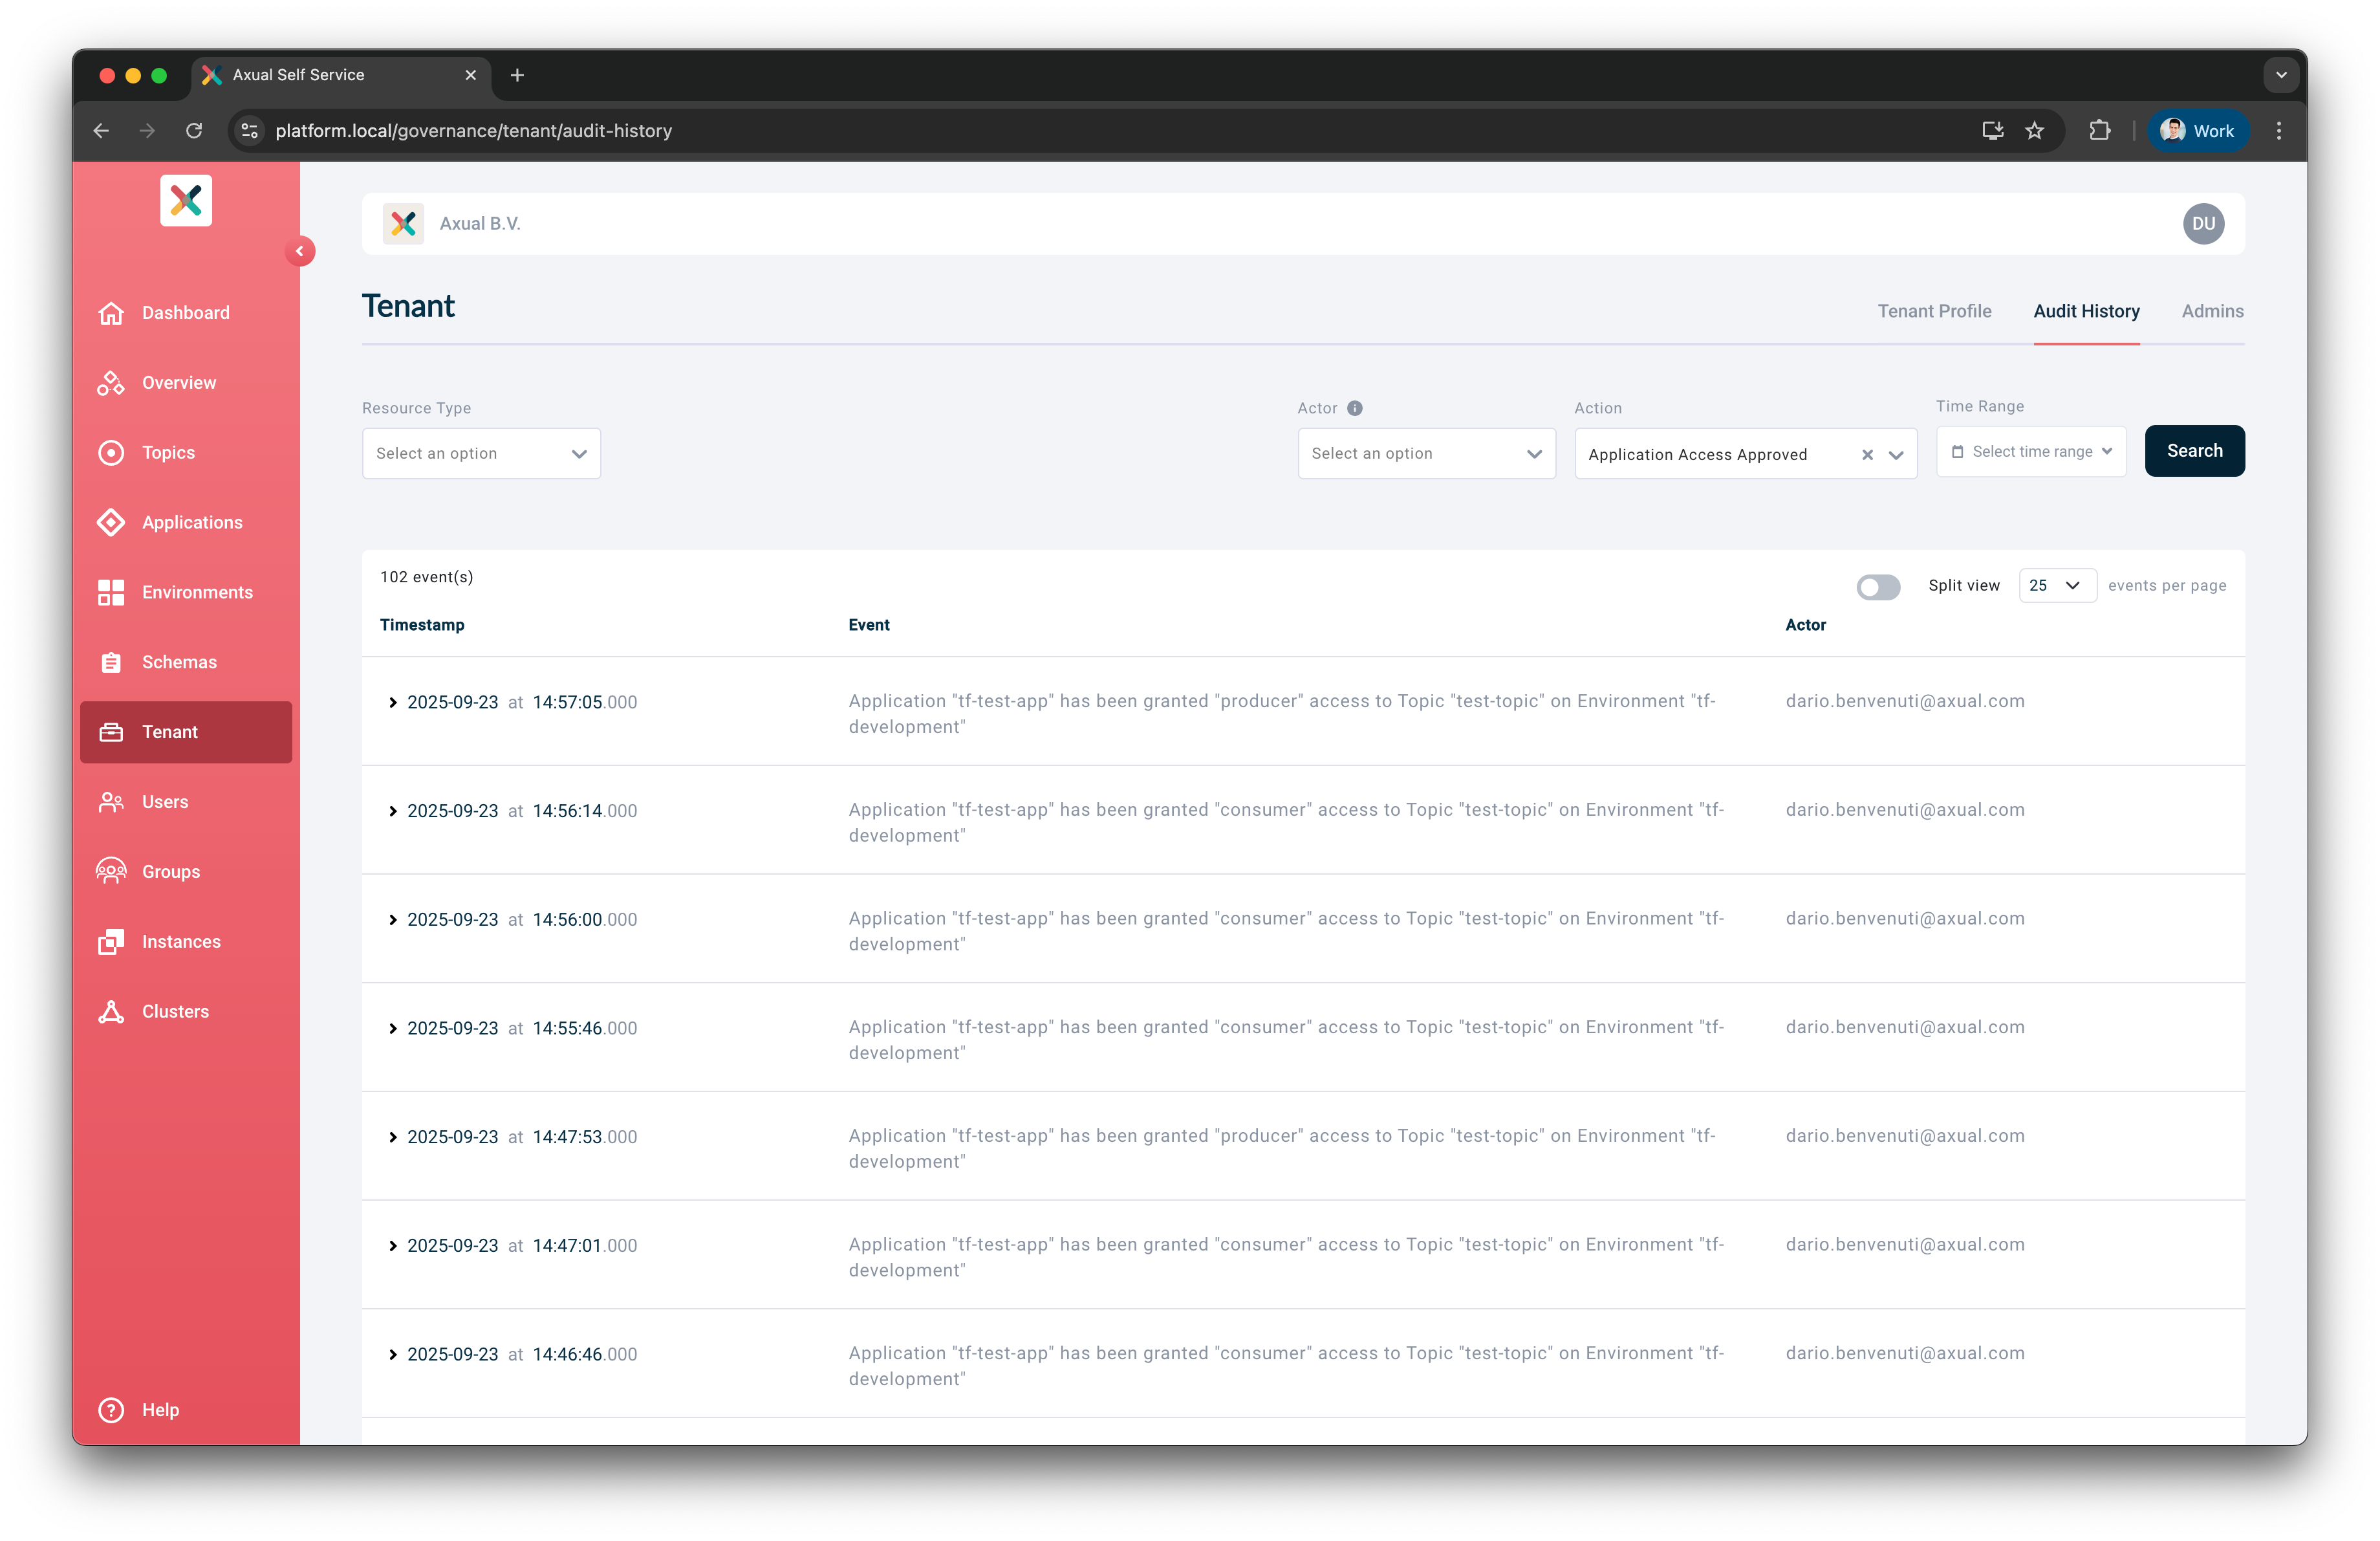Image resolution: width=2380 pixels, height=1541 pixels.
Task: Enable the Split view toggle
Action: pos(1878,587)
